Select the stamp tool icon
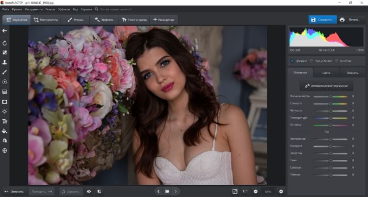This screenshot has width=368, height=197. [x=4, y=62]
